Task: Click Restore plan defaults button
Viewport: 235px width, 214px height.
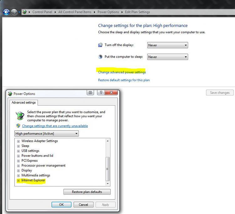Action: coord(87,192)
